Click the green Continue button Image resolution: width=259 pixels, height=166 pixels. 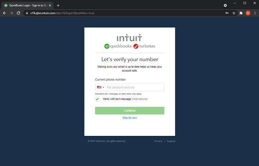(x=129, y=111)
